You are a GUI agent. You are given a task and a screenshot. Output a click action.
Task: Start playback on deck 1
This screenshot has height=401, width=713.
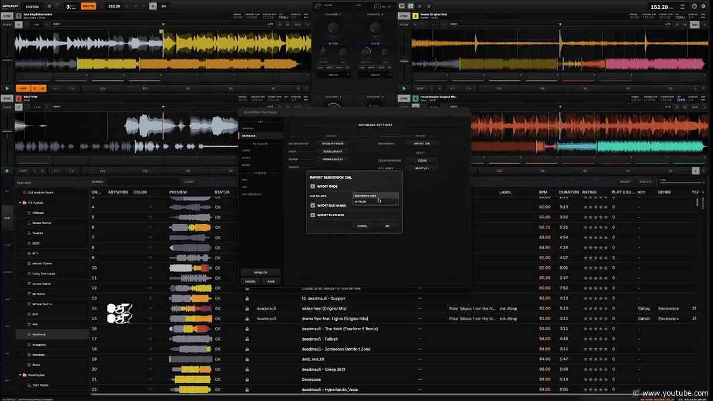coord(7,88)
